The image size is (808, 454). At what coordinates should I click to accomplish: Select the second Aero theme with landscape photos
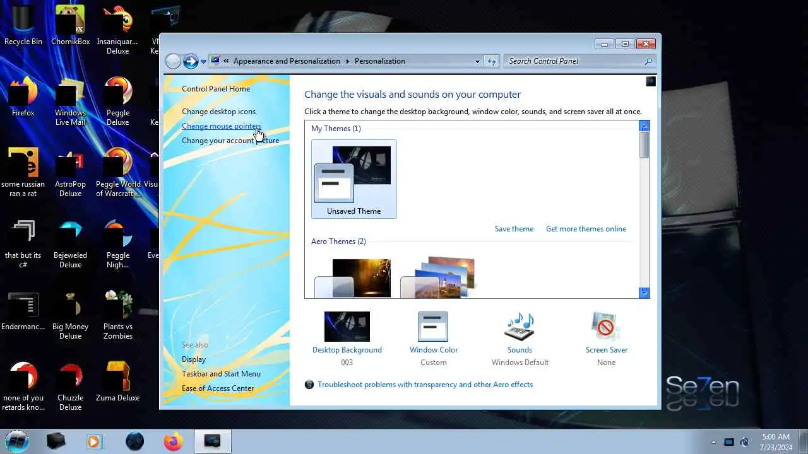click(x=437, y=277)
